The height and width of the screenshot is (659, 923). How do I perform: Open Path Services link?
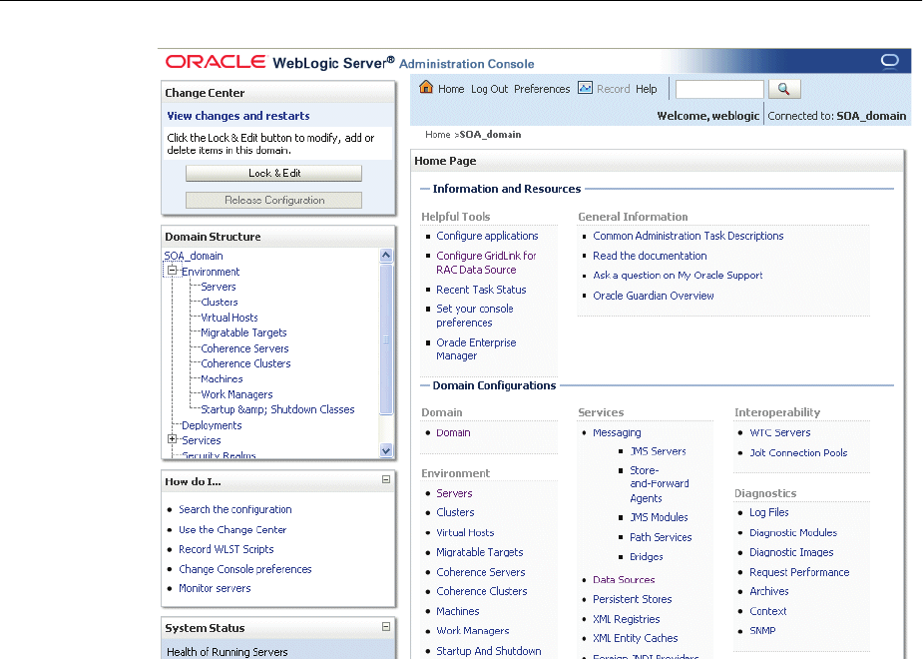tap(661, 537)
